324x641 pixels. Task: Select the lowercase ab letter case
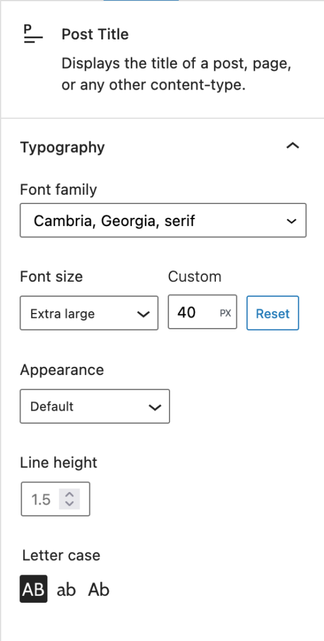click(x=66, y=589)
